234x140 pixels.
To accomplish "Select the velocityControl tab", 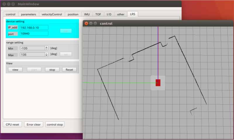I will coord(52,14).
